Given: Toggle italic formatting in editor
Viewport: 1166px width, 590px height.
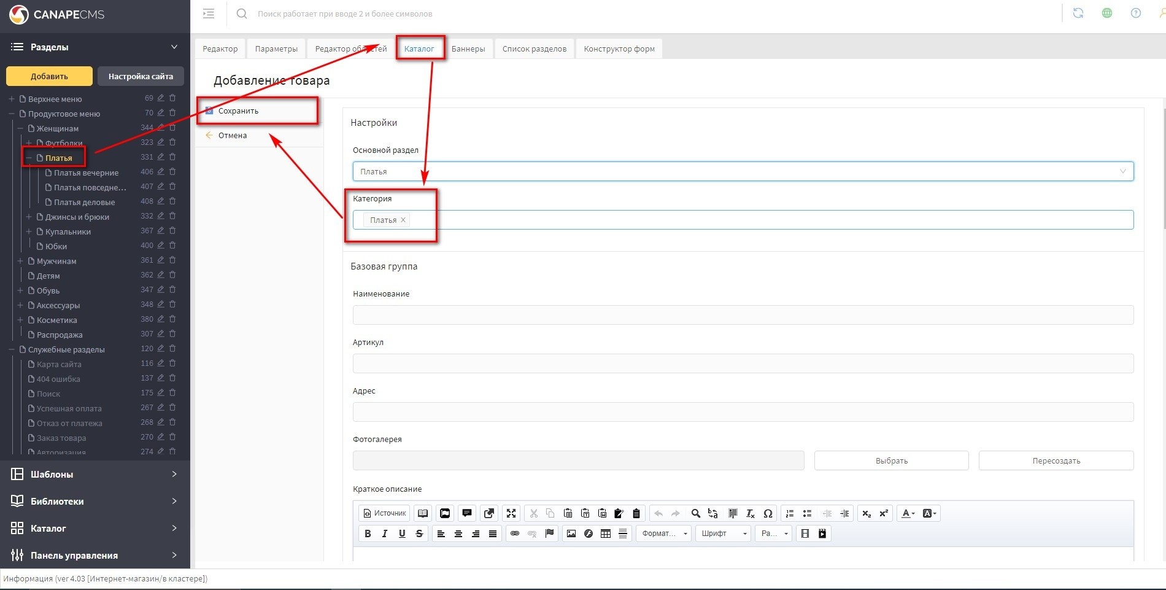Looking at the screenshot, I should click(385, 534).
